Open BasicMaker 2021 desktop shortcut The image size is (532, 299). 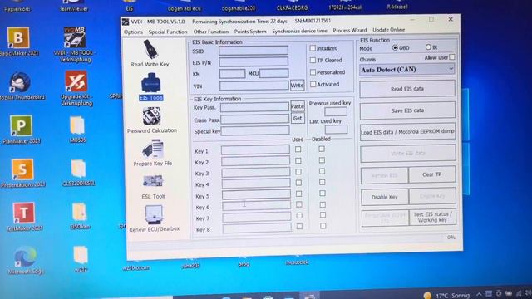[19, 42]
